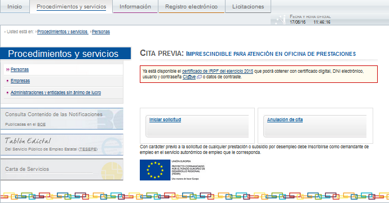
Task: Click Anulación de cita
Action: pos(285,120)
